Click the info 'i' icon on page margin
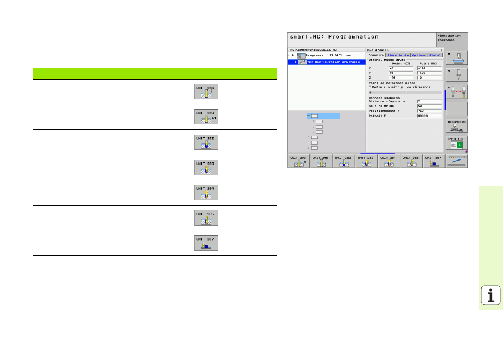The height and width of the screenshot is (355, 503). 491,295
